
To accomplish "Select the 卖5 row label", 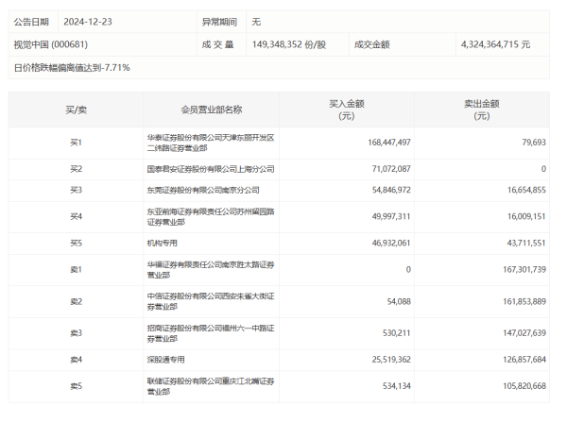I will point(76,386).
